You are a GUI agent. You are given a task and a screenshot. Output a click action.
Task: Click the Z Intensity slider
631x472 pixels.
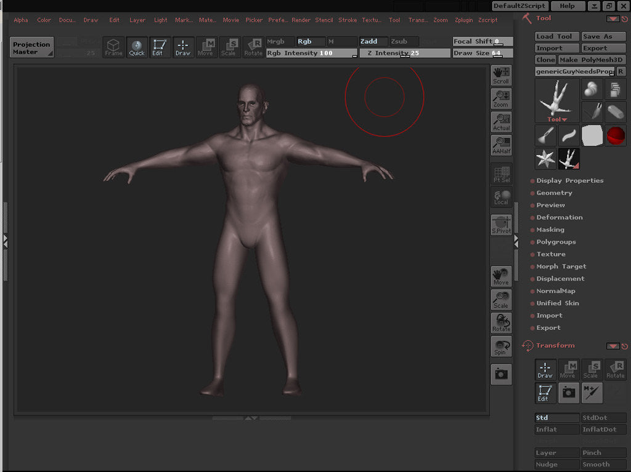tap(405, 54)
